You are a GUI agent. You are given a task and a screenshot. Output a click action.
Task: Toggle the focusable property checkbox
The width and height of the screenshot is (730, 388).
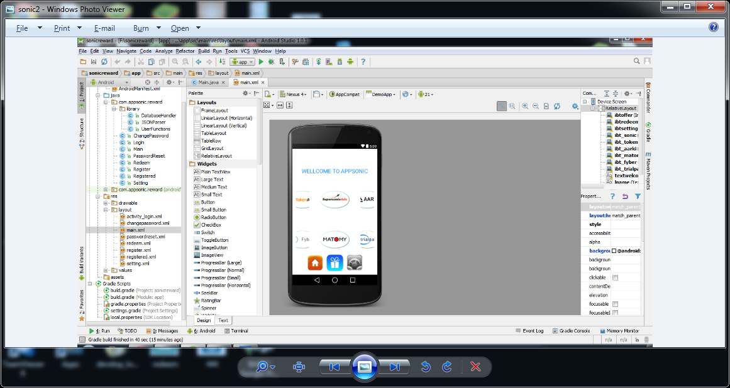tap(616, 304)
